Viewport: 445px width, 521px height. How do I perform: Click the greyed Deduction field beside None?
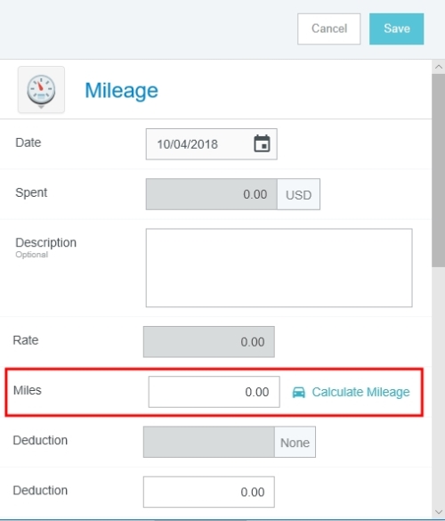(209, 443)
